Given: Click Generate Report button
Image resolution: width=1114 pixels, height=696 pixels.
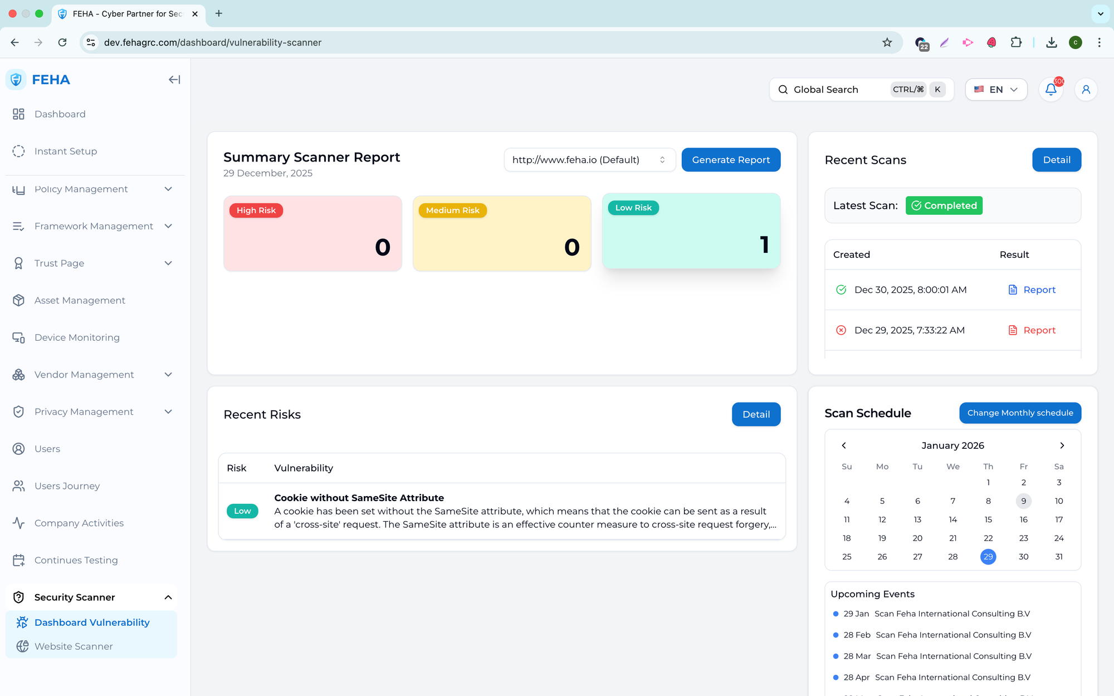Looking at the screenshot, I should (x=731, y=160).
